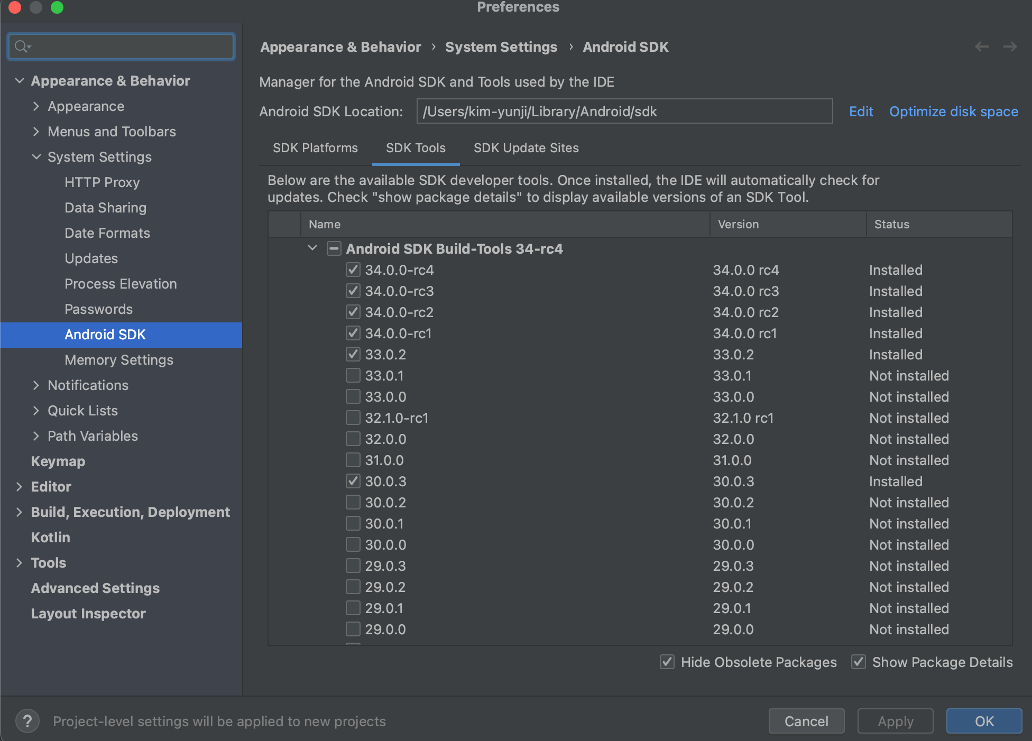Viewport: 1032px width, 741px height.
Task: Go forward using the right arrow
Action: pos(1010,47)
